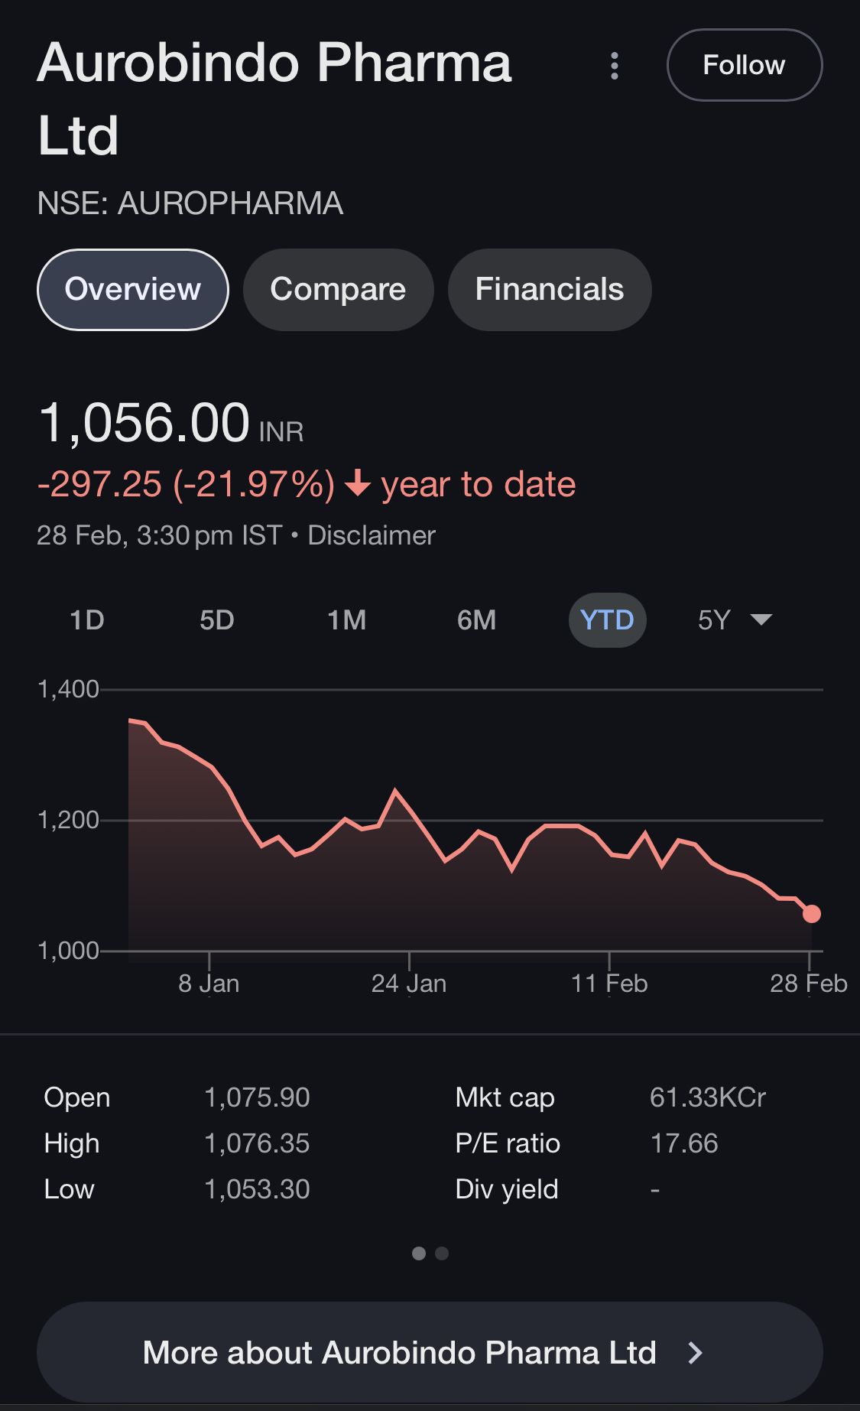The image size is (860, 1411).
Task: Click the chart's latest price end dot
Action: [811, 914]
